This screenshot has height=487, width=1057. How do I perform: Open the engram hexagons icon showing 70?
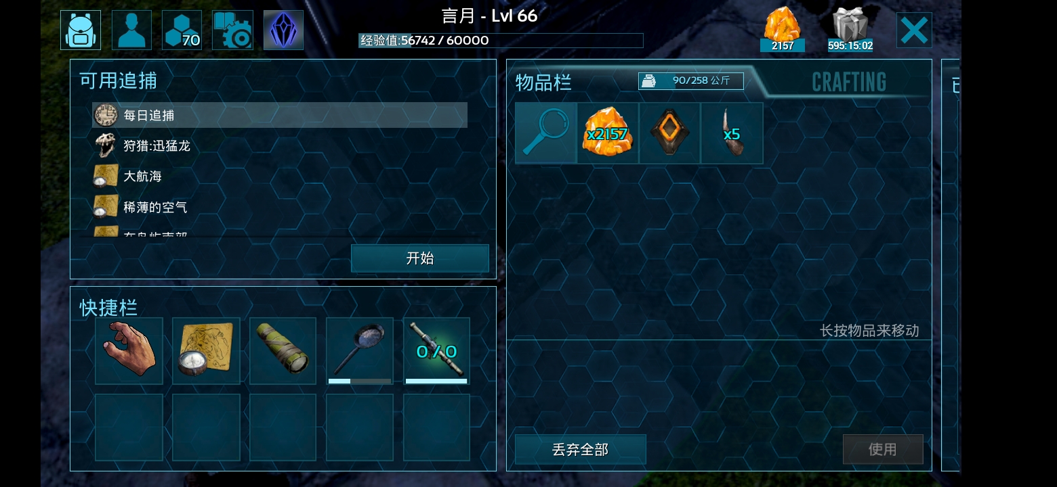(182, 30)
